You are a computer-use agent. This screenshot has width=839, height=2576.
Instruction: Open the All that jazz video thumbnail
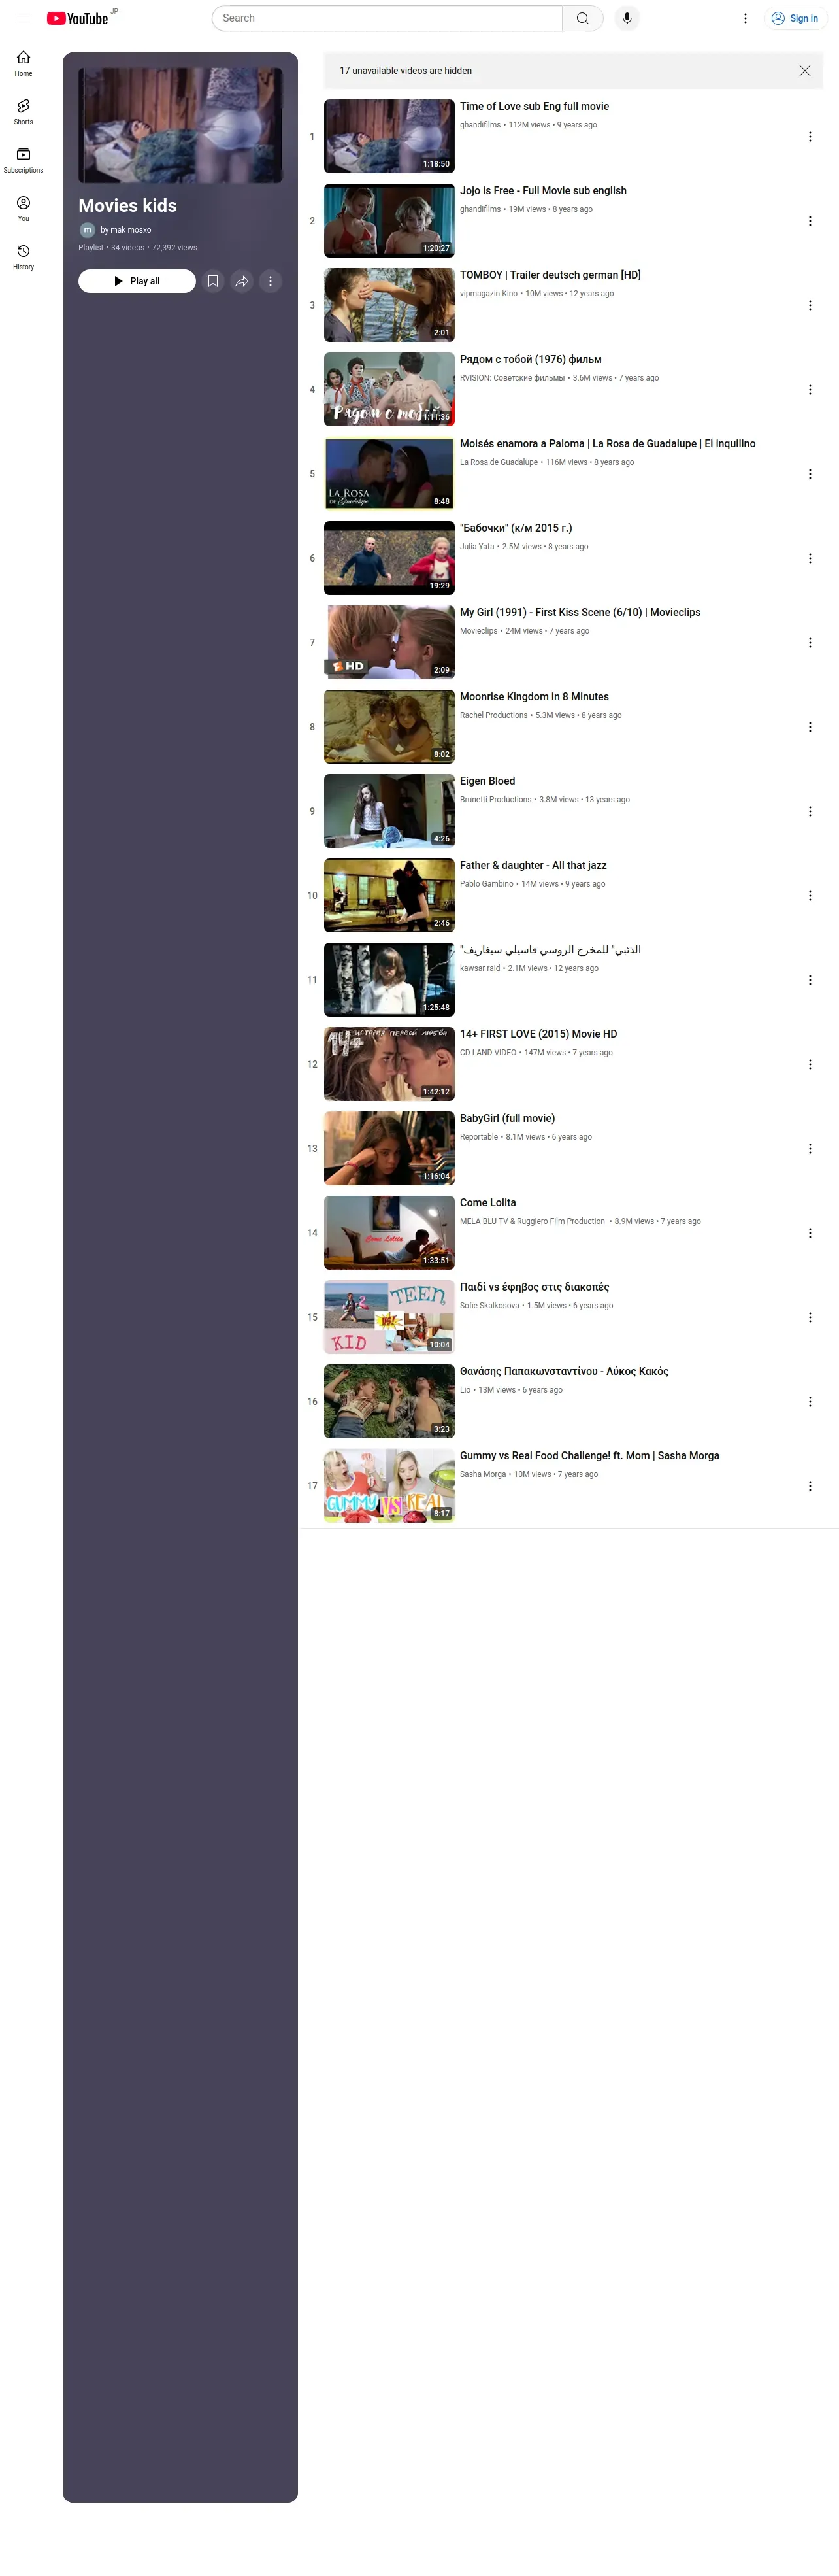(389, 896)
